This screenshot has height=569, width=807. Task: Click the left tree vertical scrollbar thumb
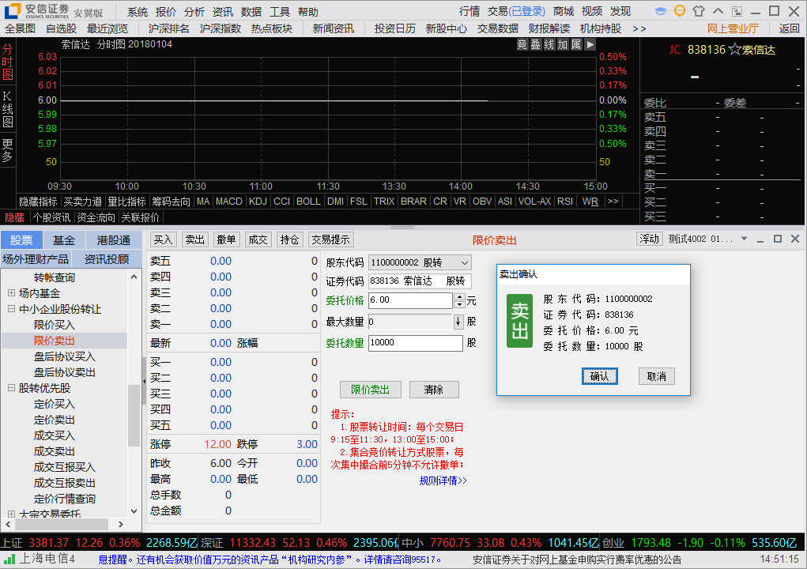pos(134,415)
